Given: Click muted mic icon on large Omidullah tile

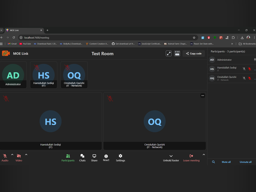Looking at the screenshot, I should tap(110, 99).
